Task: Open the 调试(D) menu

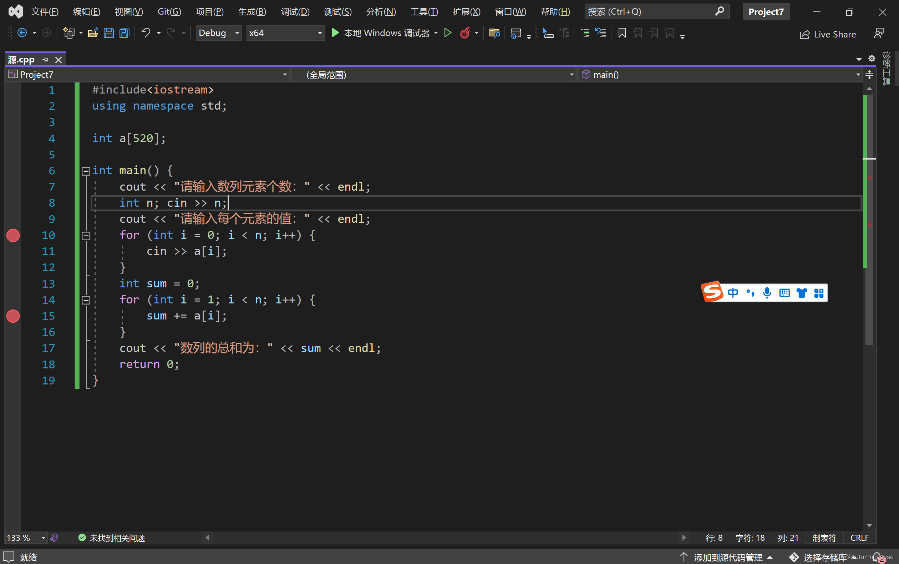Action: [x=295, y=12]
